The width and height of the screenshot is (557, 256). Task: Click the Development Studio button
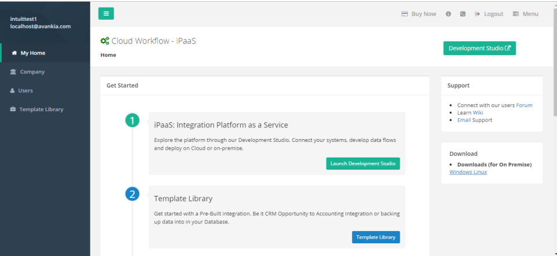tap(479, 48)
